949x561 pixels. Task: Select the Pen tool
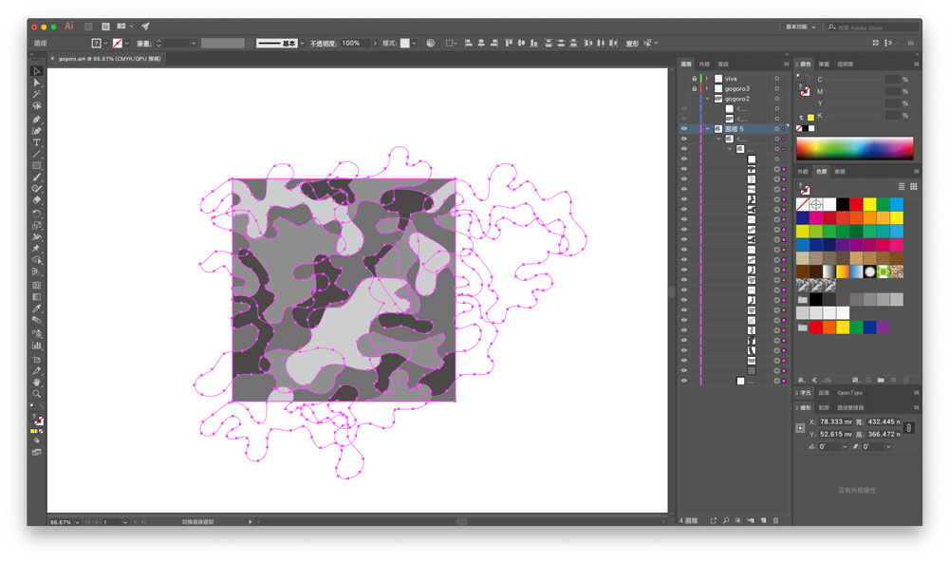tap(37, 119)
